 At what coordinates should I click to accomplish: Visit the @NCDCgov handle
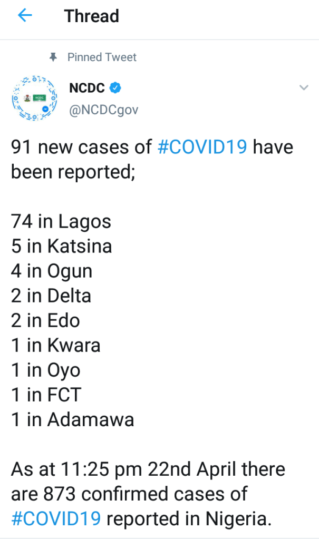(104, 110)
